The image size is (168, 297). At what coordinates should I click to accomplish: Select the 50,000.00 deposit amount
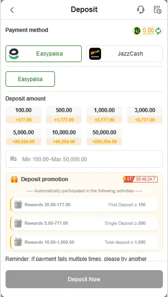104,137
